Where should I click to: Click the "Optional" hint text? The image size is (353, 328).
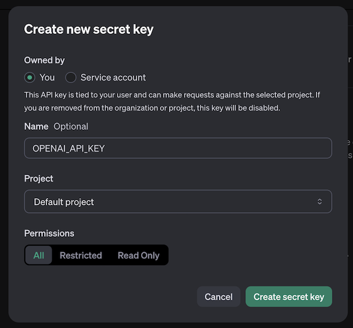point(71,126)
